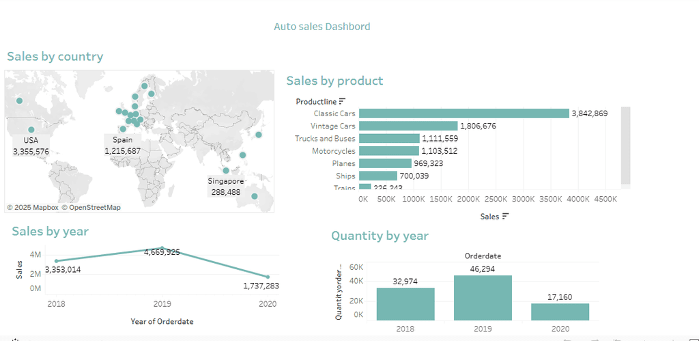Click the Australia mark on the map
699x341 pixels.
pyautogui.click(x=255, y=197)
